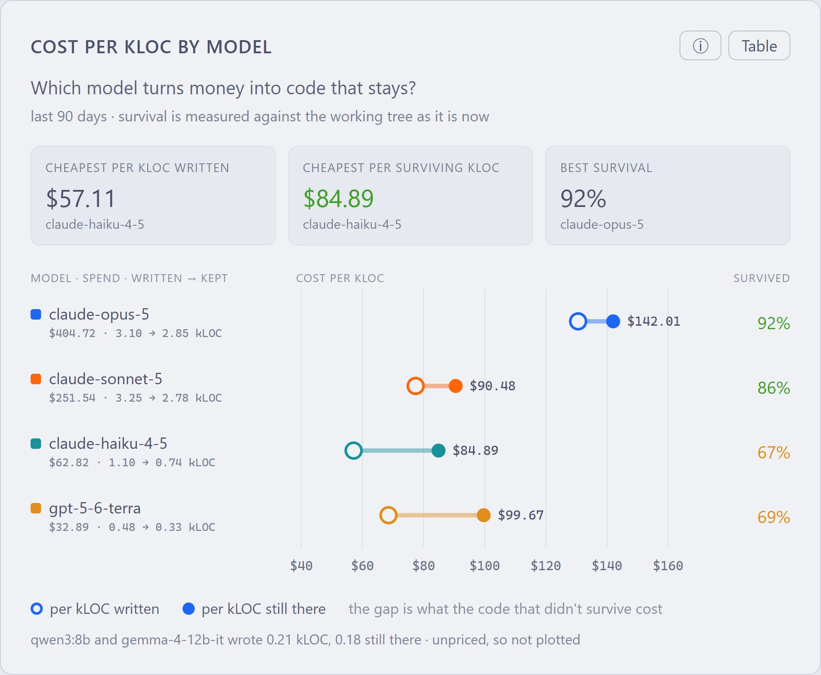
Task: Select the Best survival card
Action: click(667, 196)
